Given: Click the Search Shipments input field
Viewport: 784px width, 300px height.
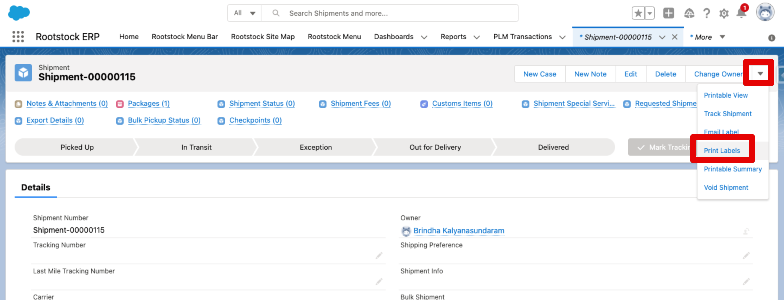Looking at the screenshot, I should click(x=390, y=13).
